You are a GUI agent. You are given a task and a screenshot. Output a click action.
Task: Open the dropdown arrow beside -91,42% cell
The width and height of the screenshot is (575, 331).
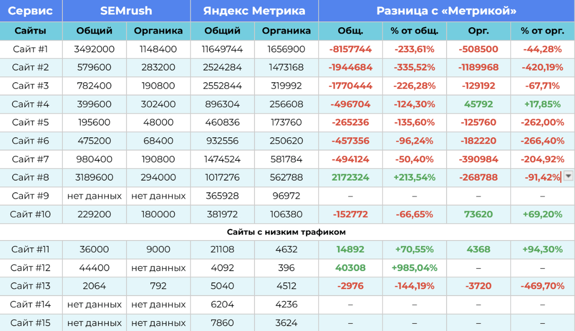(568, 176)
